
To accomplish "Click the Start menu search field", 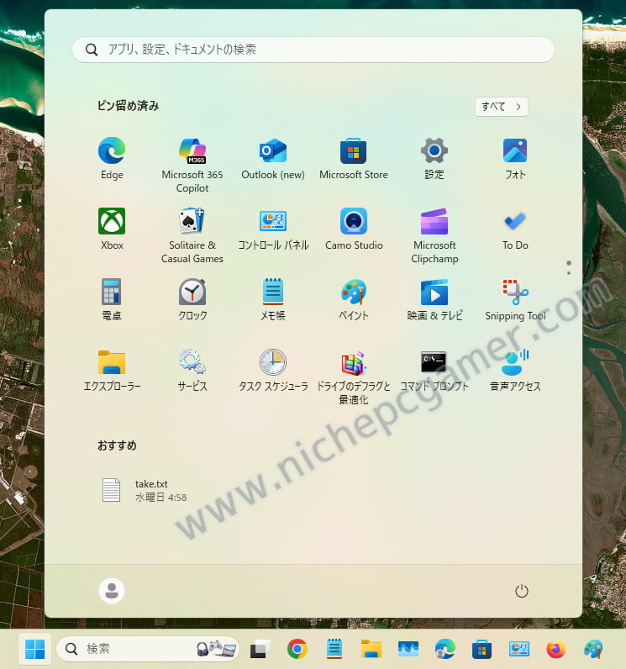I will [x=313, y=50].
